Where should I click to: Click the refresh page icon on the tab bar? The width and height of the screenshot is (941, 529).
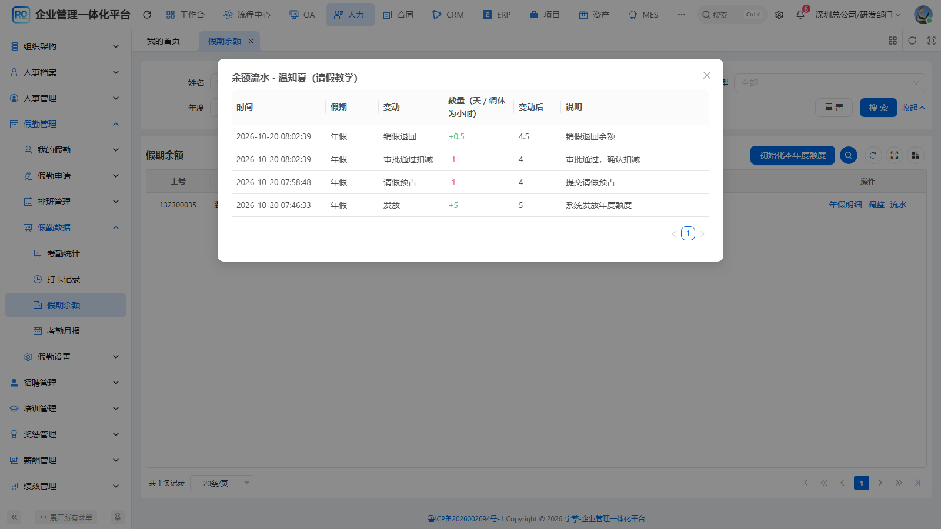pos(912,41)
